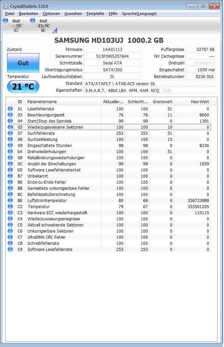Click status orb for Schreibfehlerrate row

pos(10,243)
